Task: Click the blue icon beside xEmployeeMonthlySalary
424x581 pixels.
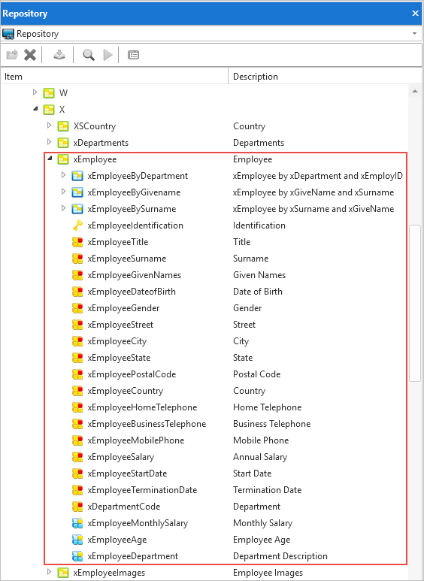Action: click(77, 523)
